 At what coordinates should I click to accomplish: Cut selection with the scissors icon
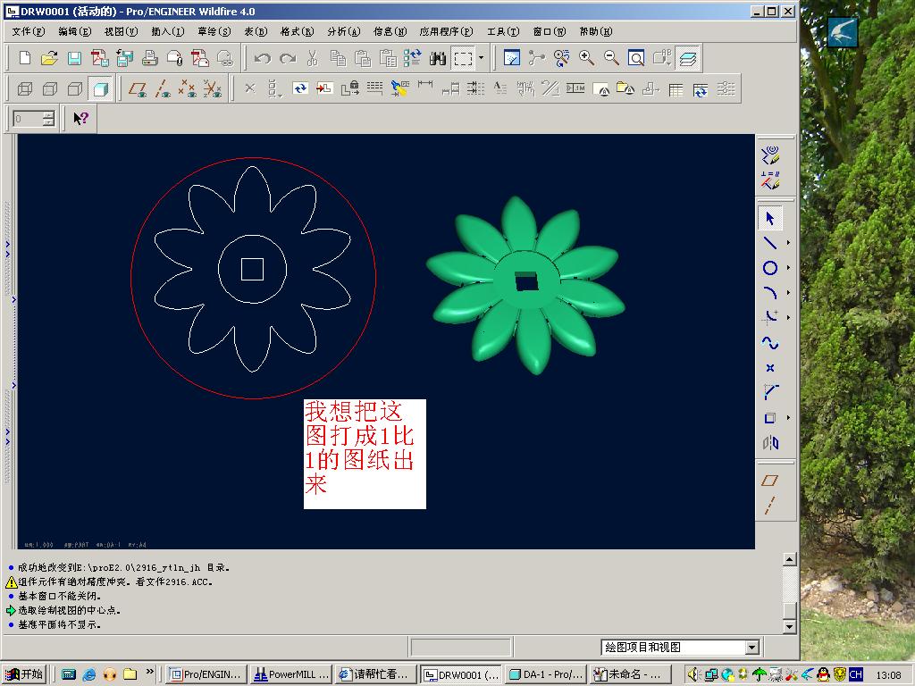pos(312,58)
